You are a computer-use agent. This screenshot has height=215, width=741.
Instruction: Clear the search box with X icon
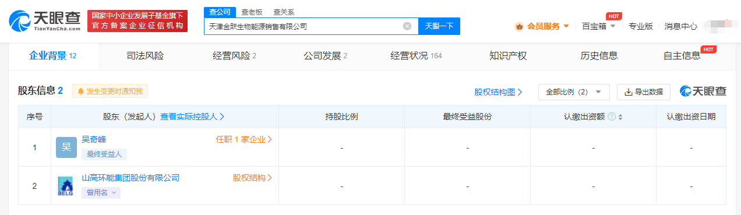(407, 26)
